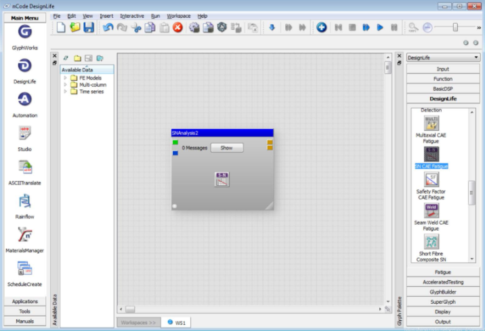Click the blue input pad on SNAnalysis2

[x=175, y=153]
